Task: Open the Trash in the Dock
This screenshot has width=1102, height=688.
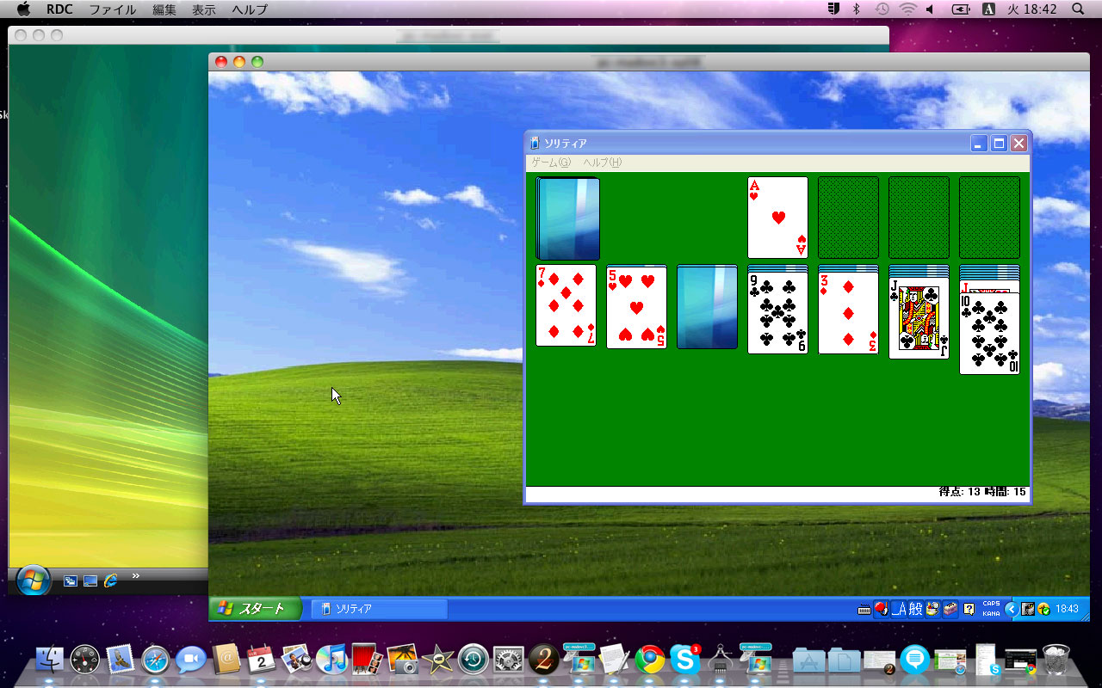Action: [1056, 660]
